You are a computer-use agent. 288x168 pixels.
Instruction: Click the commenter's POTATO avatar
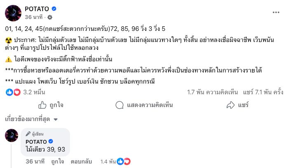tap(12, 135)
